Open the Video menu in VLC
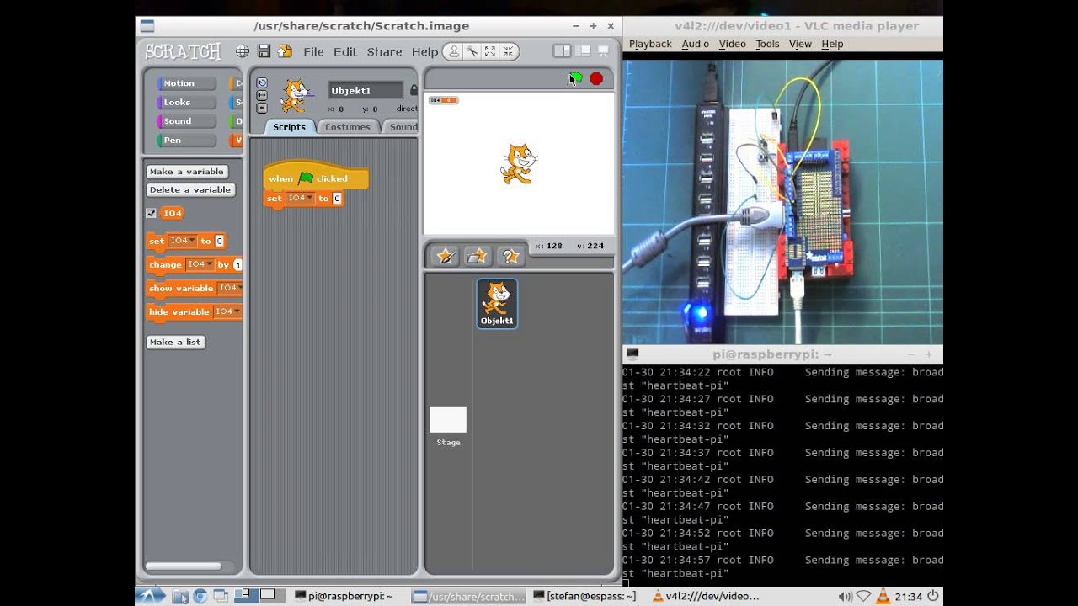The width and height of the screenshot is (1078, 606). coord(732,44)
